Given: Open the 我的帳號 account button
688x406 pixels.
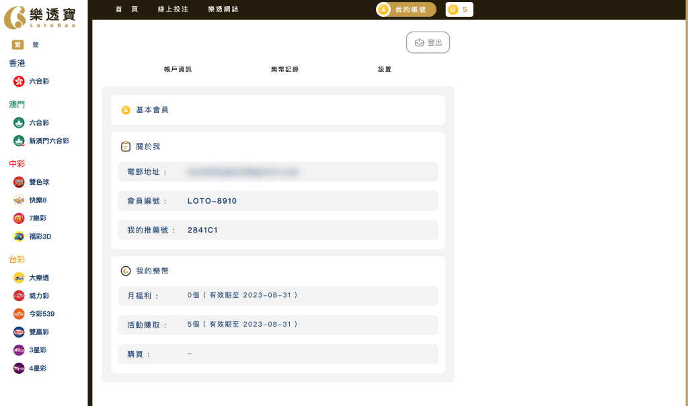Looking at the screenshot, I should pos(406,9).
